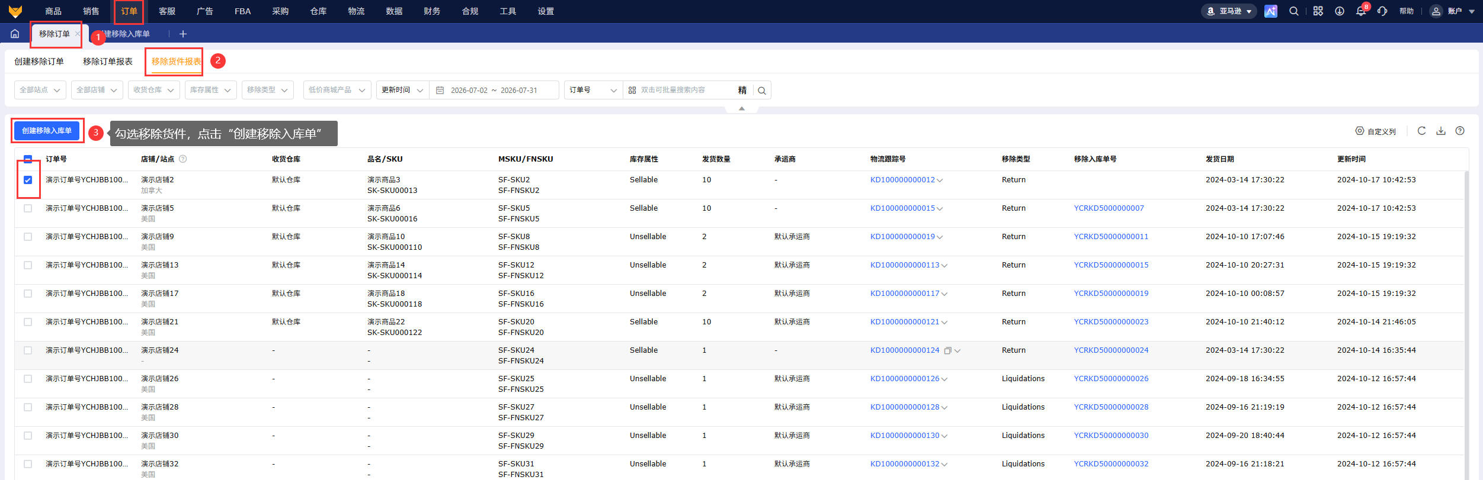Check the 演示店铺24 row checkbox
Screen dimensions: 1483x480
coord(28,350)
